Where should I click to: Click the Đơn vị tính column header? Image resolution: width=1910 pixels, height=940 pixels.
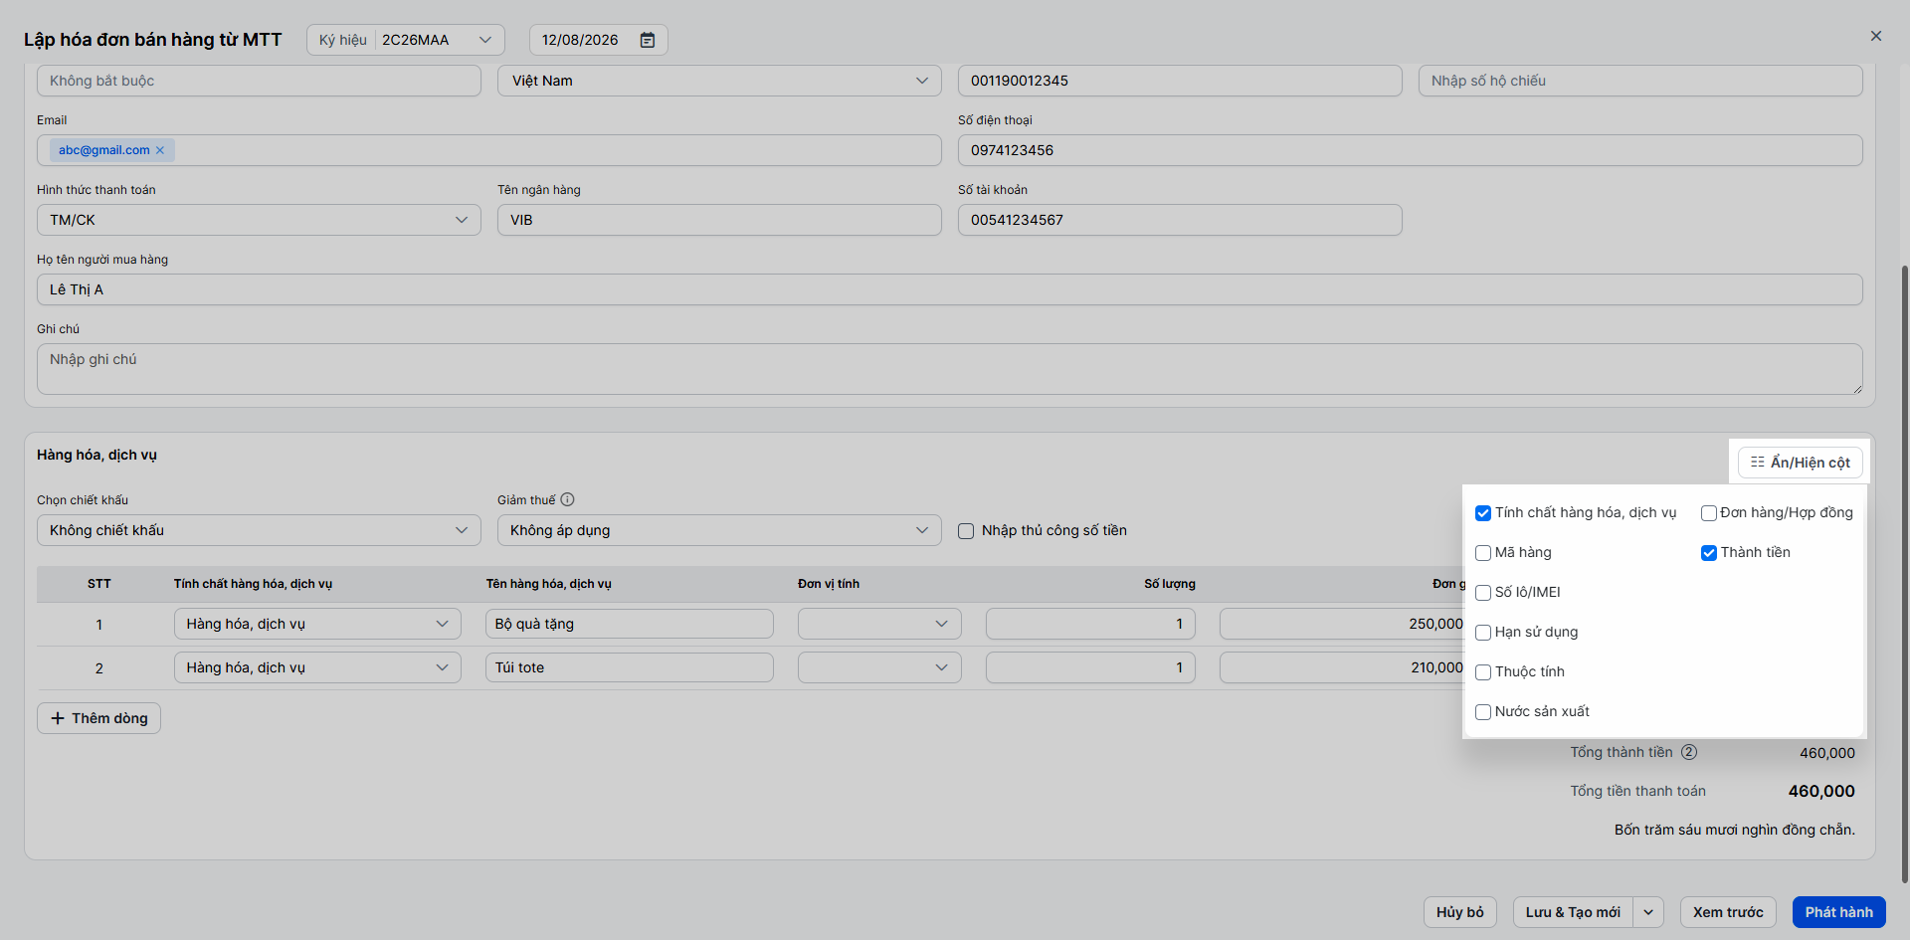click(x=829, y=584)
